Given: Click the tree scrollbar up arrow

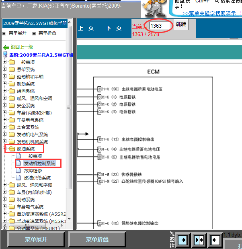Looking at the screenshot, I should pyautogui.click(x=69, y=22).
